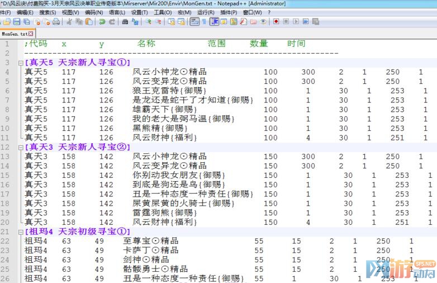Open Find with the binoculars icon
The image size is (437, 283).
[125, 22]
